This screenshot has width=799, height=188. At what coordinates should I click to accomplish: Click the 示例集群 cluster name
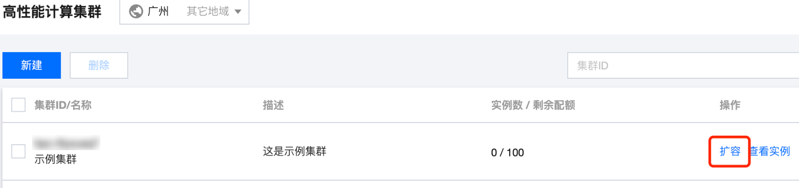56,159
